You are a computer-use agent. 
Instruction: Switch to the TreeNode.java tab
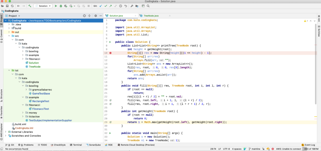pyautogui.click(x=151, y=16)
